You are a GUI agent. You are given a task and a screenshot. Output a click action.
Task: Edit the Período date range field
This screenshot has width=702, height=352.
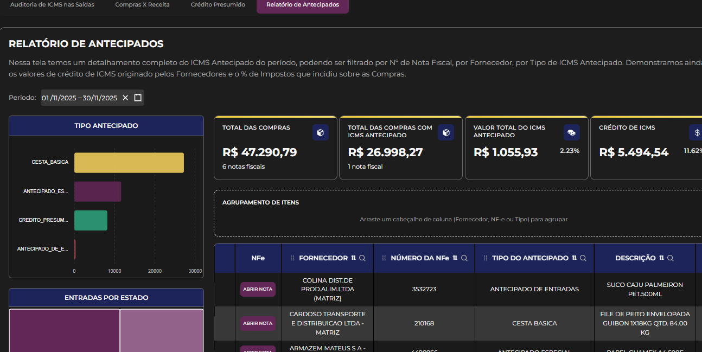80,98
